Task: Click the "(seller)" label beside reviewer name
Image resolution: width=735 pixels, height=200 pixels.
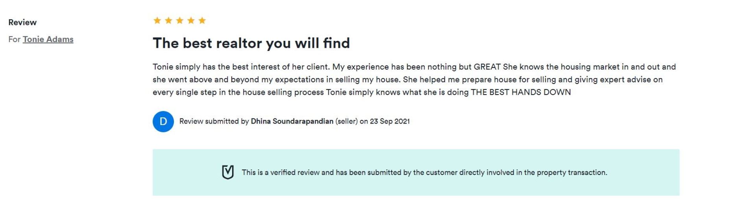Action: tap(346, 122)
